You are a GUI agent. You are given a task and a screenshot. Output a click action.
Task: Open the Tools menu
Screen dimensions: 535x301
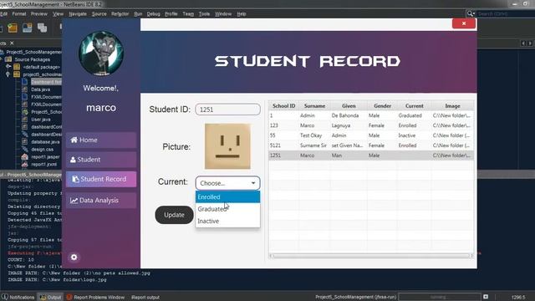(x=204, y=14)
